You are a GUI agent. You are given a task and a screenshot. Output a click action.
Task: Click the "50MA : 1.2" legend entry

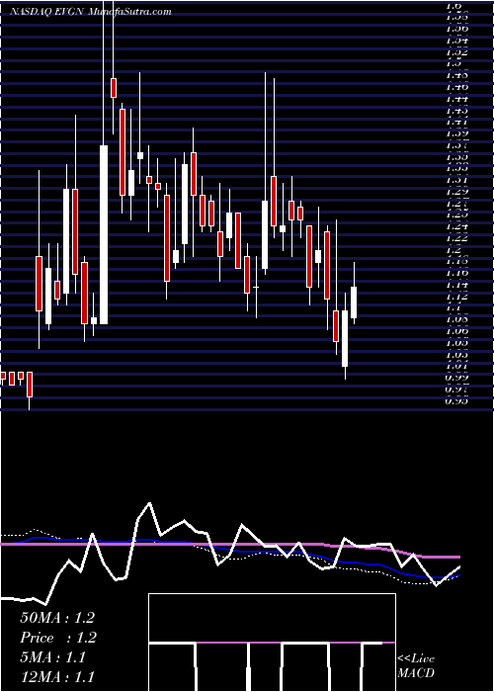coord(57,618)
